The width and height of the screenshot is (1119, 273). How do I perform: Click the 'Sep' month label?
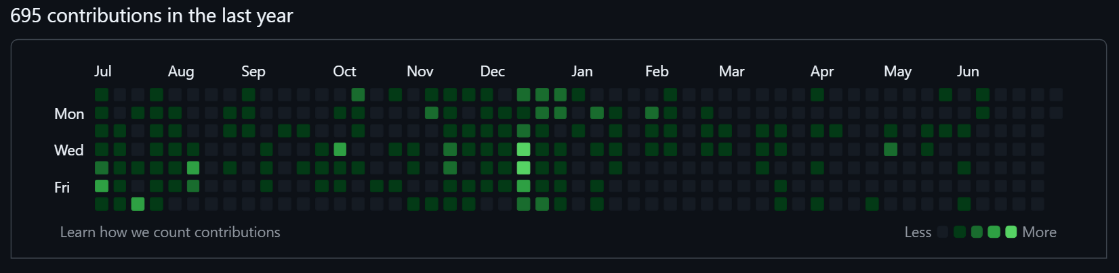253,72
